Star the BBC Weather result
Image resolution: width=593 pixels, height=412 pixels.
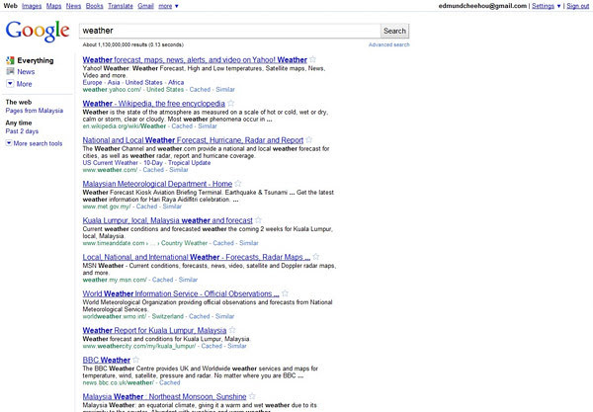click(136, 360)
